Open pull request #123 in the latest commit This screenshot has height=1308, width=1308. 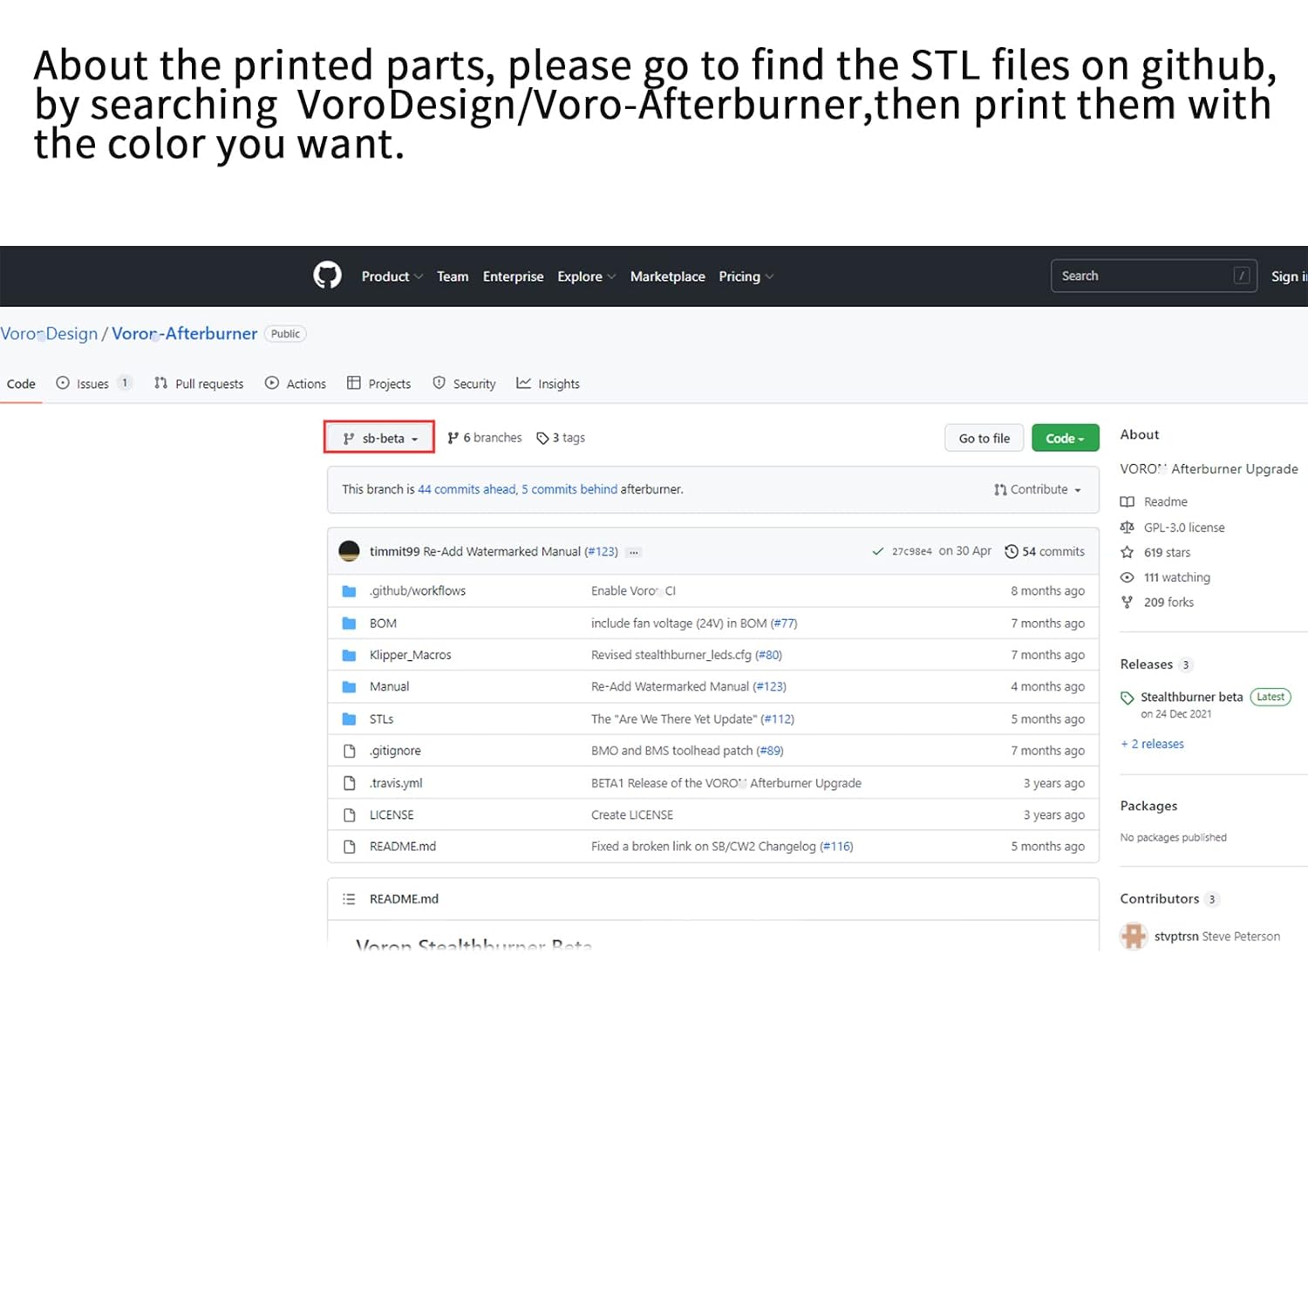pos(601,552)
